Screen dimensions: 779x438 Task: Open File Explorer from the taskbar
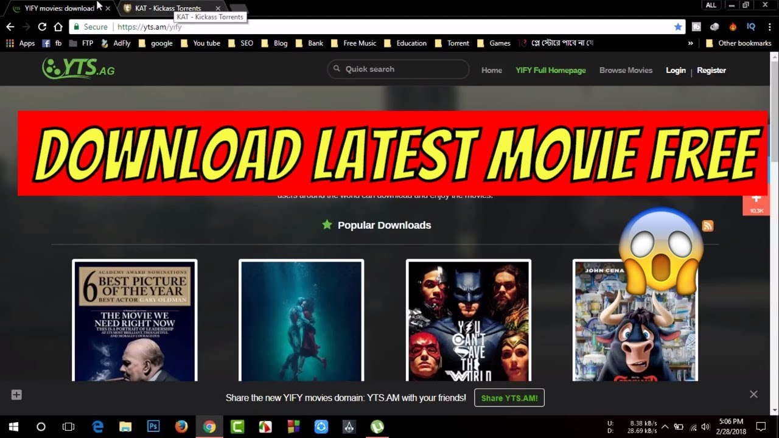point(125,426)
